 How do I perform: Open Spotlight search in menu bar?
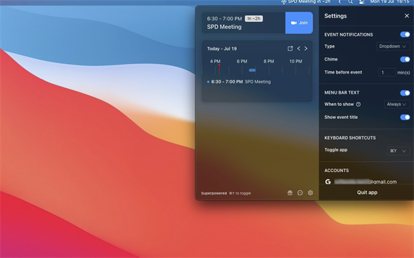(350, 2)
